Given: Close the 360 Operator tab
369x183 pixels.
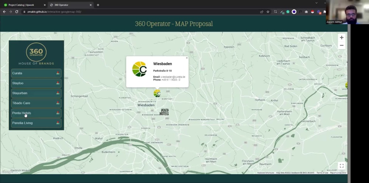Looking at the screenshot, I should tap(91, 5).
